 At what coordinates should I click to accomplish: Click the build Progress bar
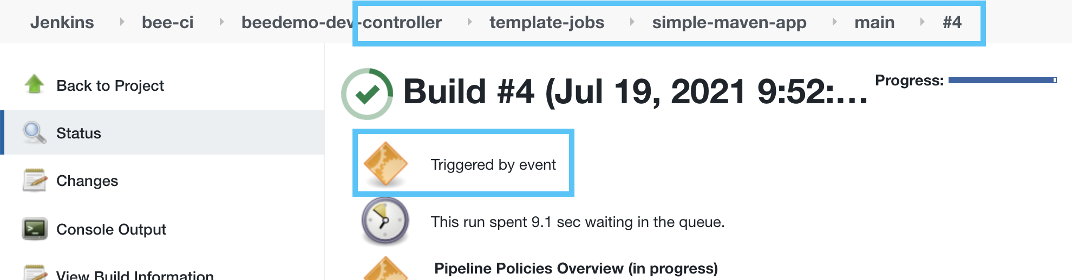pyautogui.click(x=1002, y=80)
